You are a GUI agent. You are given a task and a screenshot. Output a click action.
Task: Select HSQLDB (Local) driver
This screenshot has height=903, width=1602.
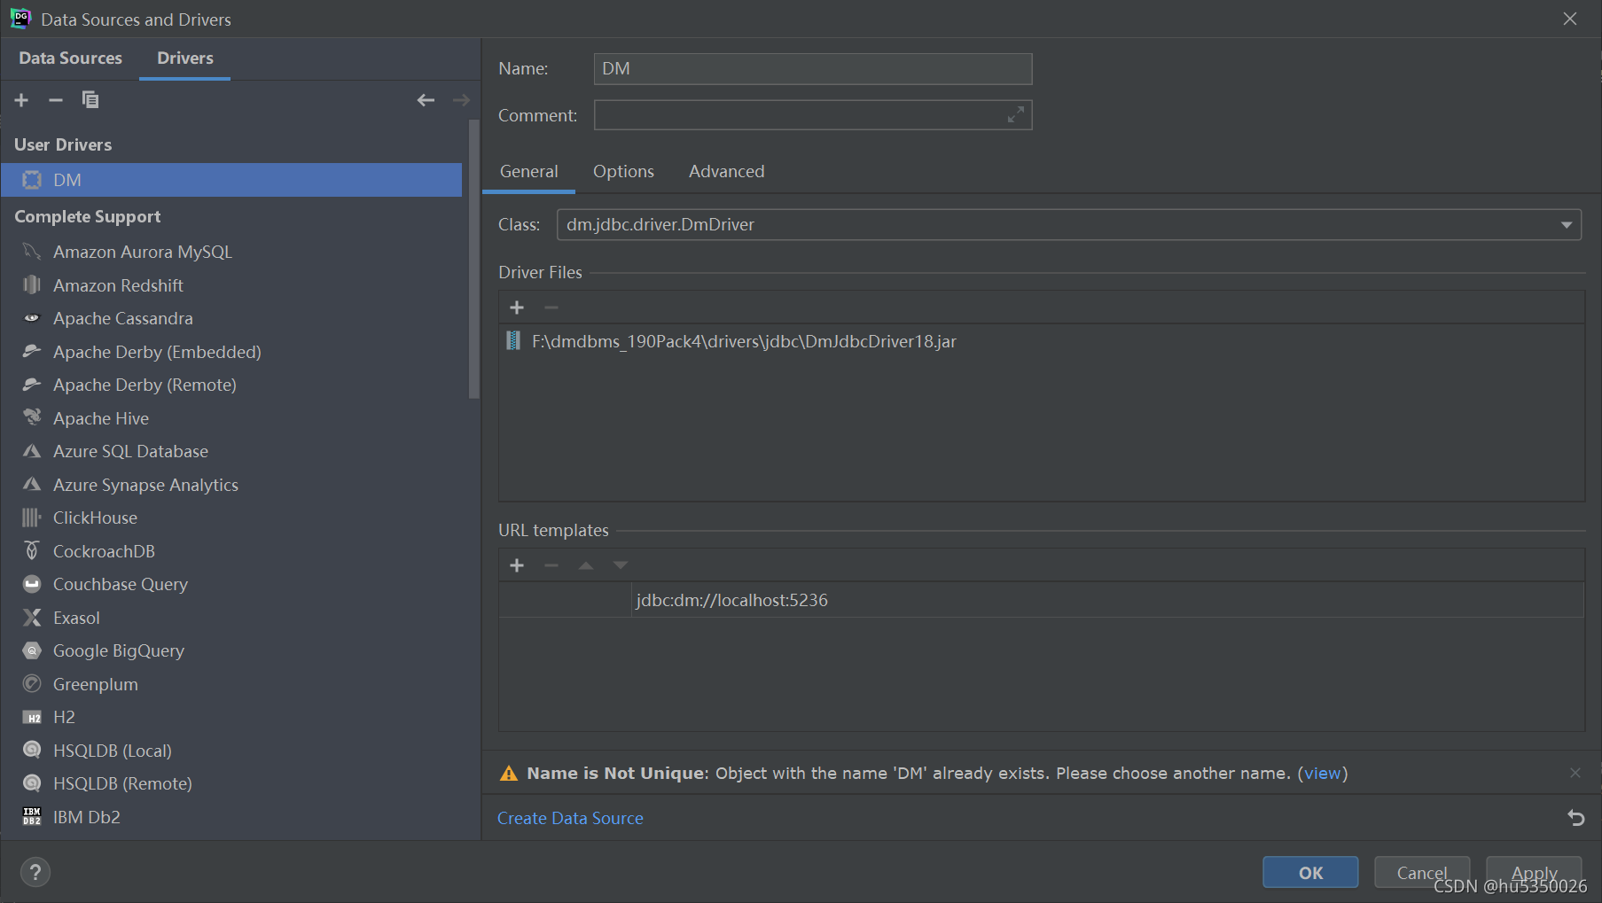231,751
